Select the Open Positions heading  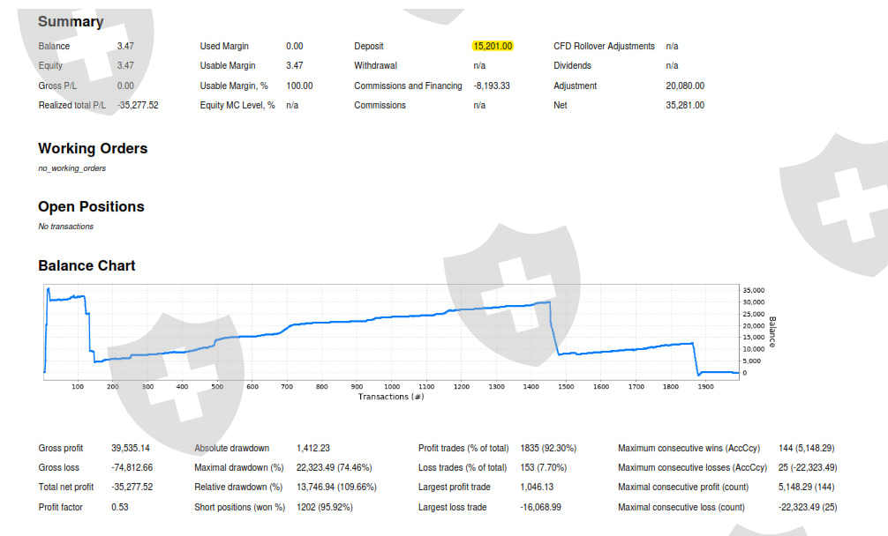pos(91,207)
